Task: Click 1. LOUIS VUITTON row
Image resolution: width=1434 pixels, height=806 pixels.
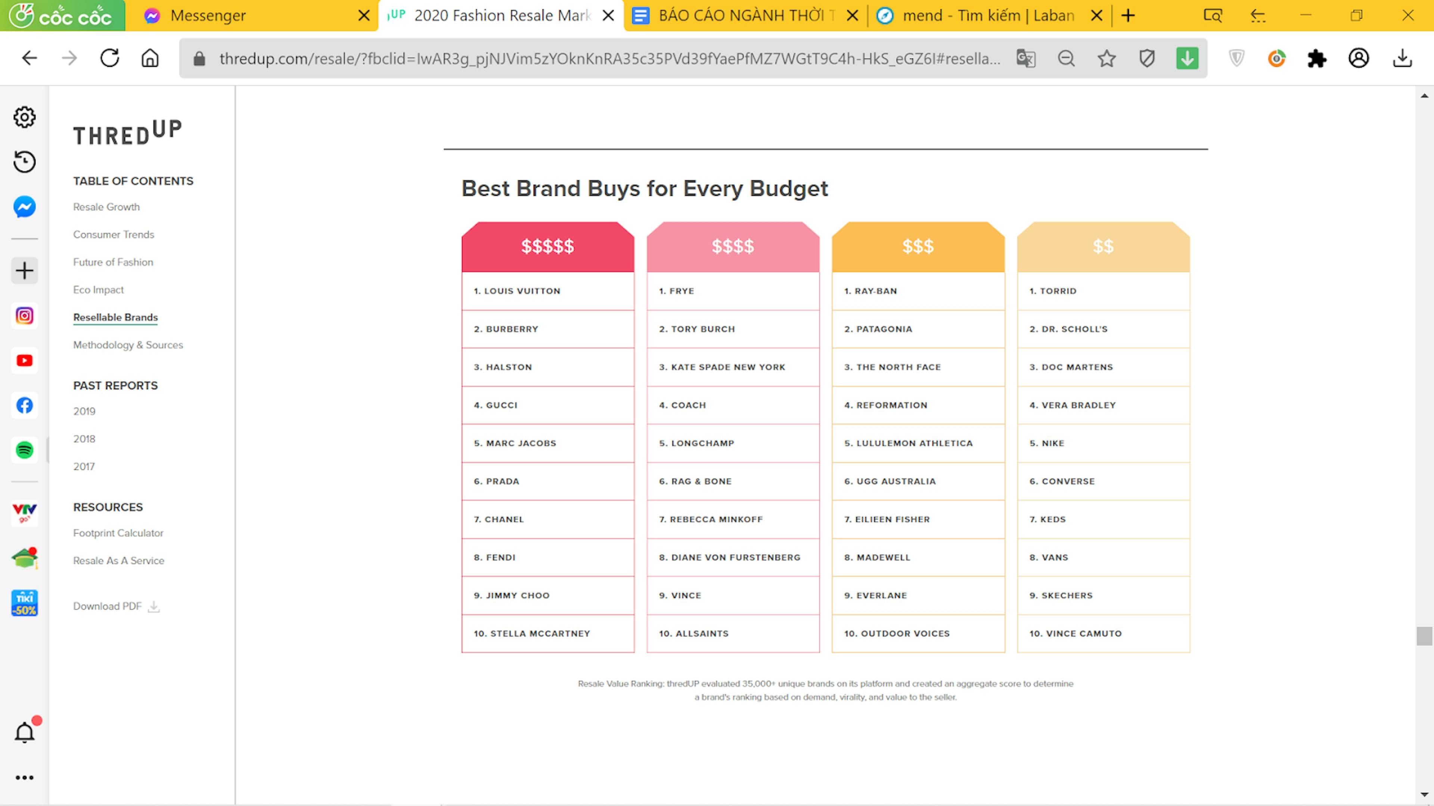Action: [x=548, y=291]
